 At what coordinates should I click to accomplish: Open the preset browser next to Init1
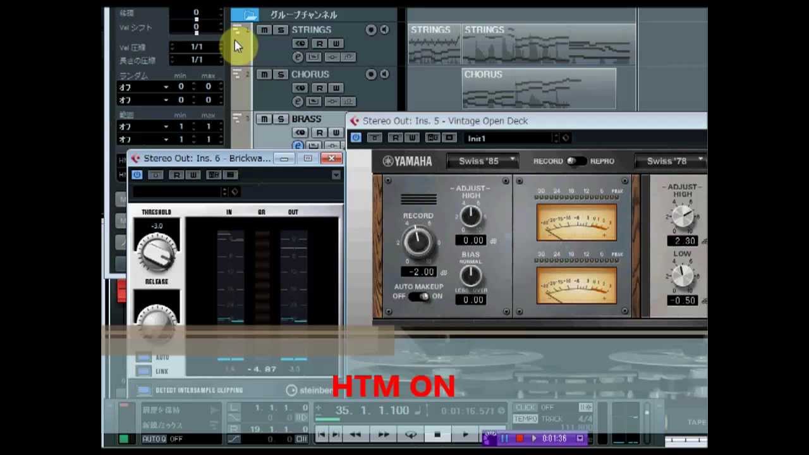(566, 138)
